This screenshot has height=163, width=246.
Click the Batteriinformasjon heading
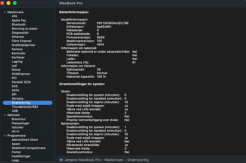(74, 12)
